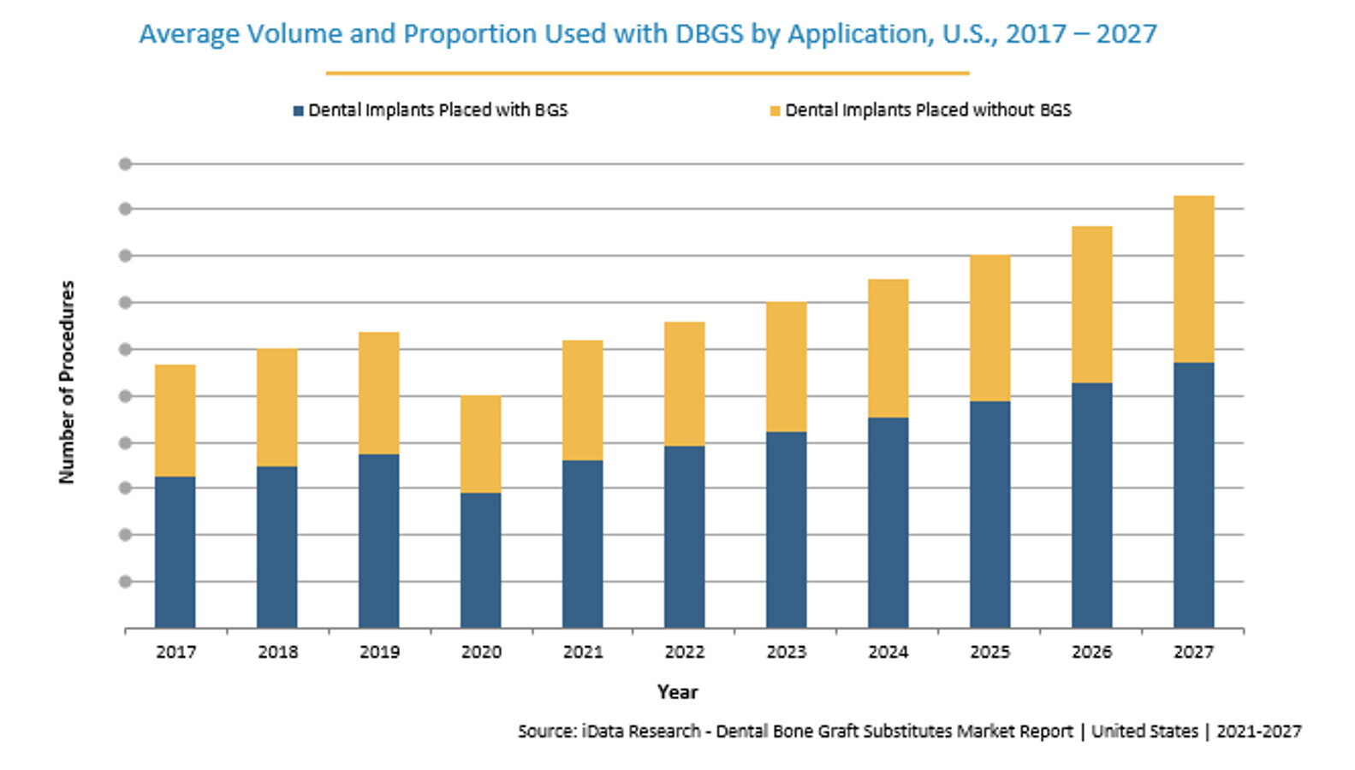Select the chart title text

[x=648, y=34]
